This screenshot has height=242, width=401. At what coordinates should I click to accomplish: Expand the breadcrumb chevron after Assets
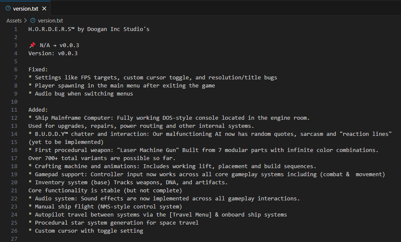click(26, 20)
